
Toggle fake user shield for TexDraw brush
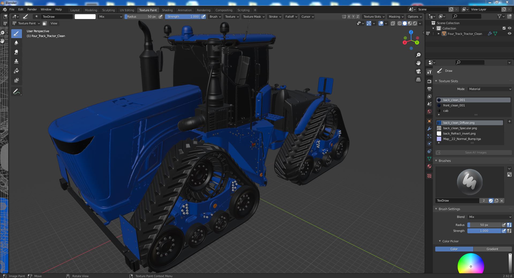coord(491,201)
